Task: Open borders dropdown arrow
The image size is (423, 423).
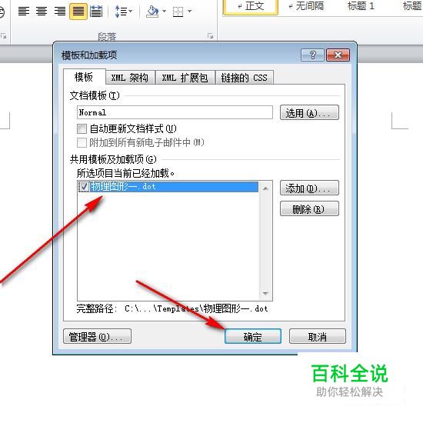Action: tap(190, 12)
